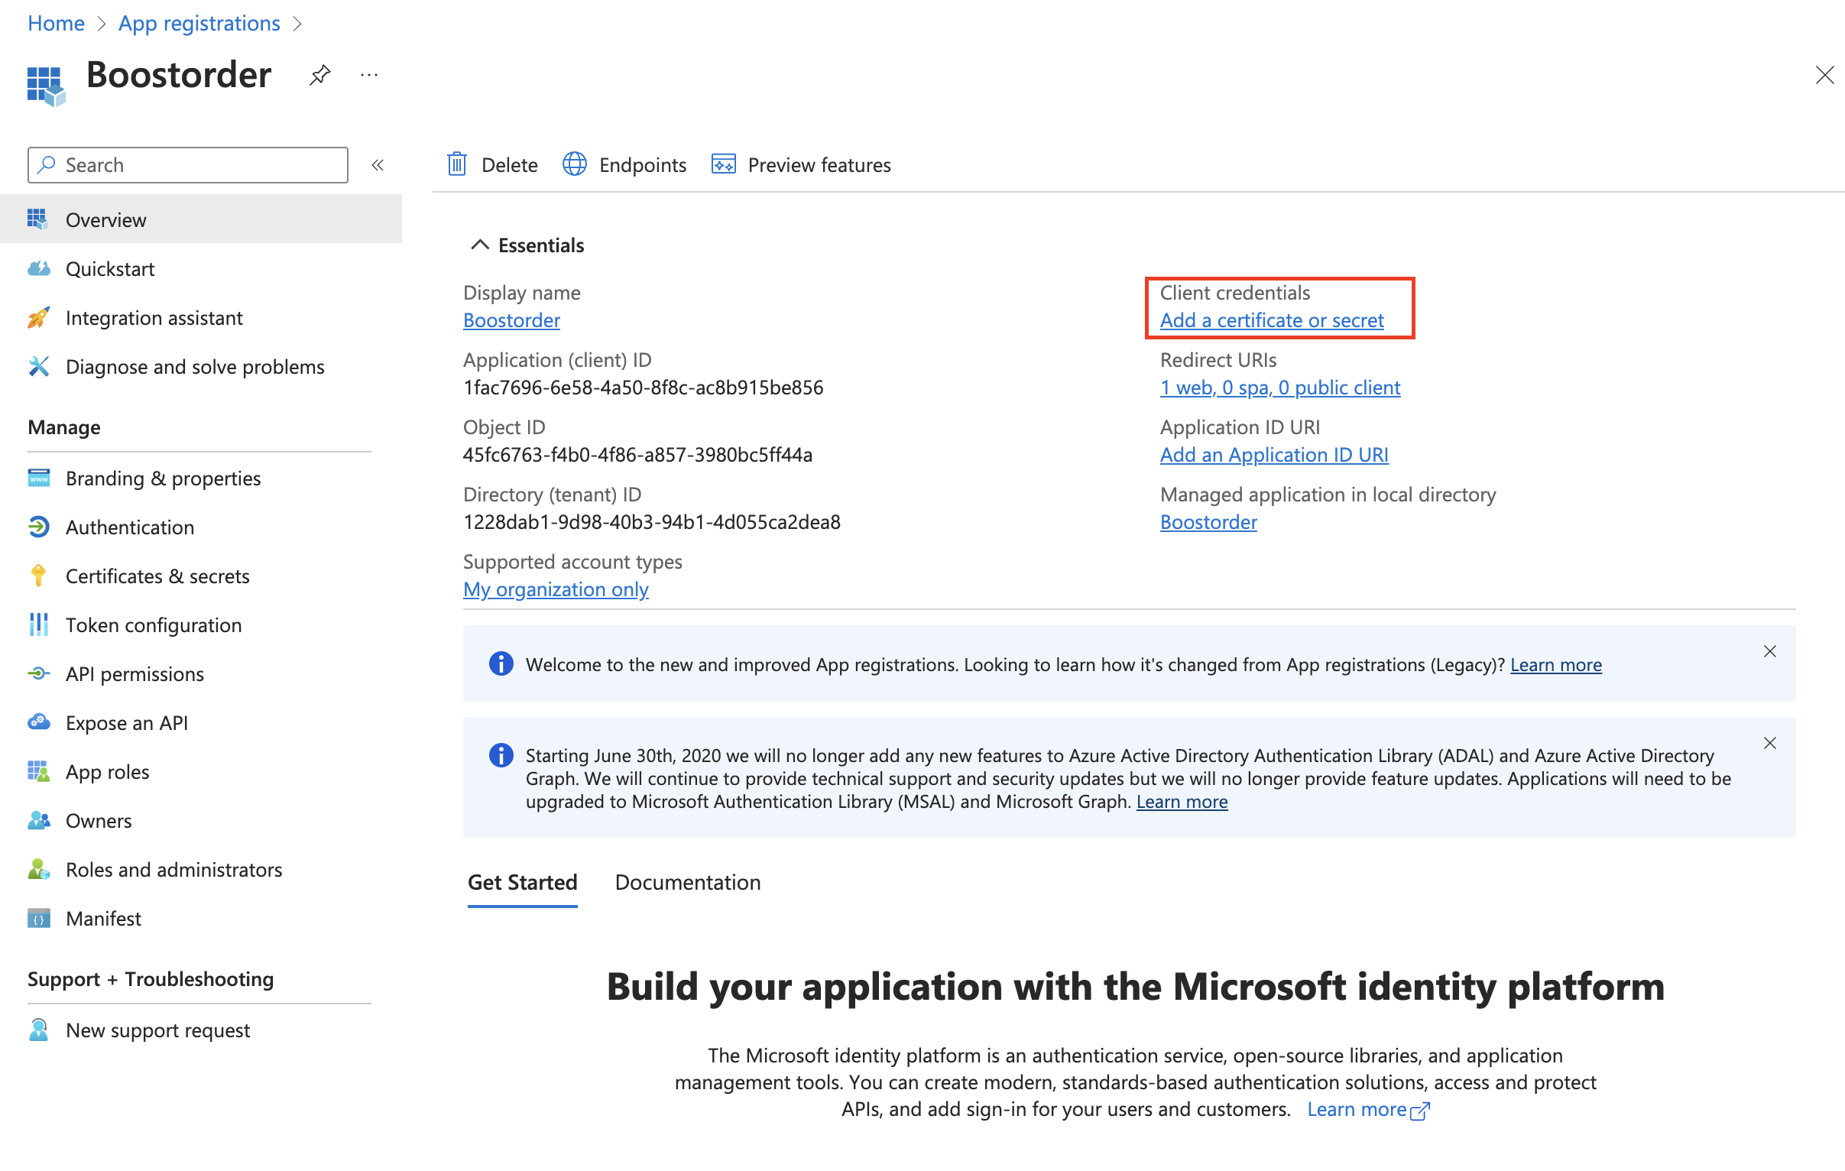Click the Branding & properties icon

point(38,478)
